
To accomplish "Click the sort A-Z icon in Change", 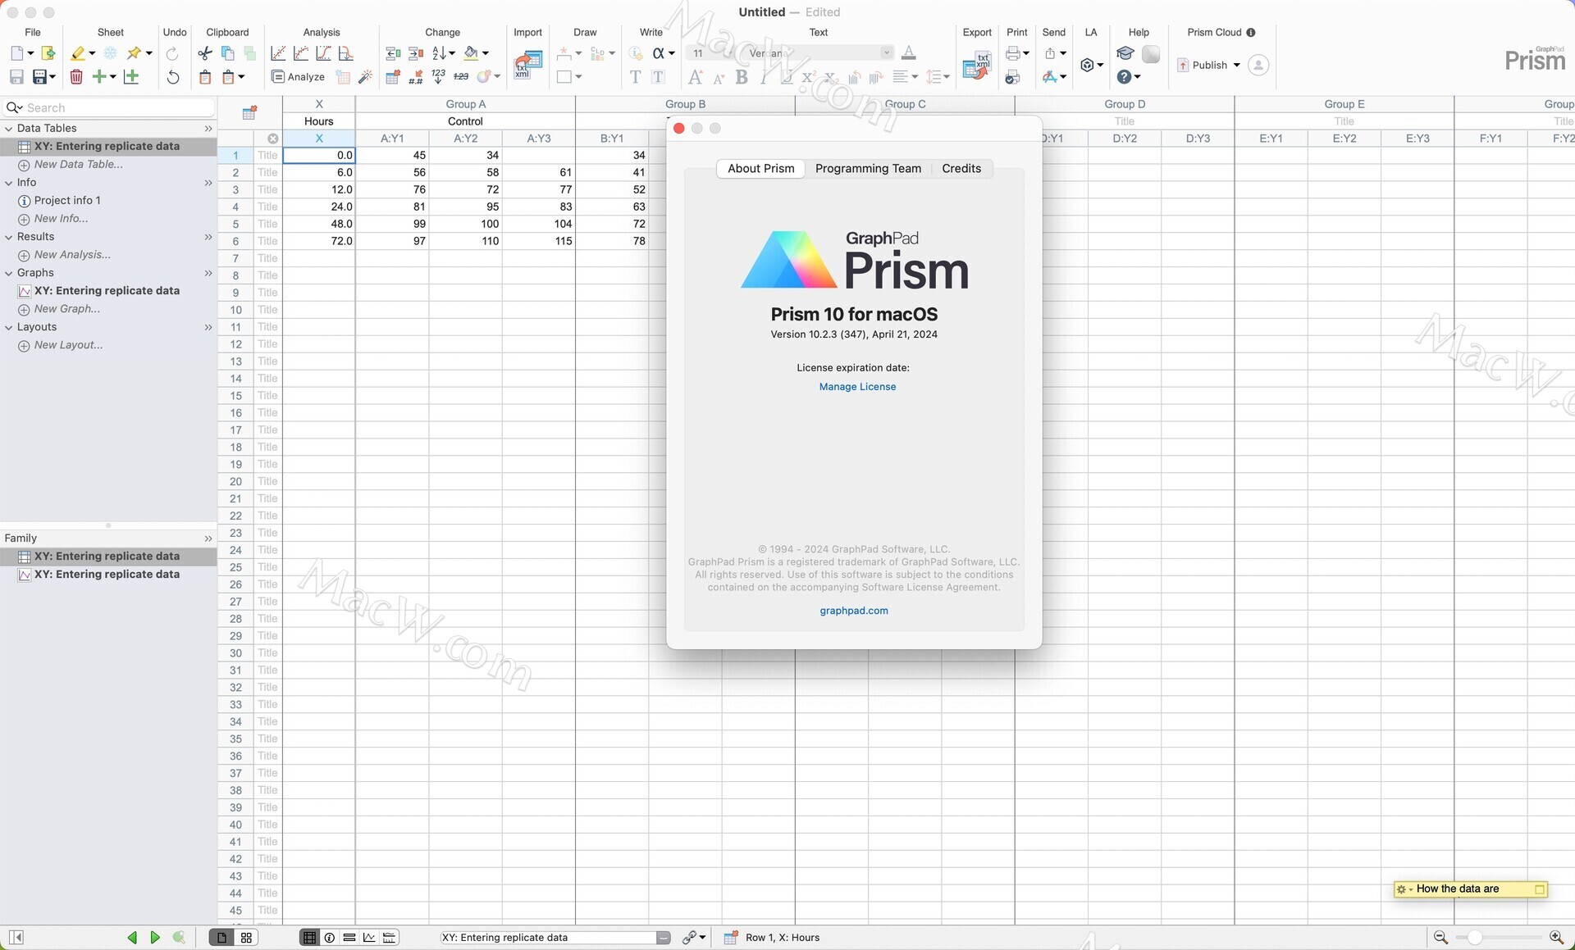I will point(439,53).
